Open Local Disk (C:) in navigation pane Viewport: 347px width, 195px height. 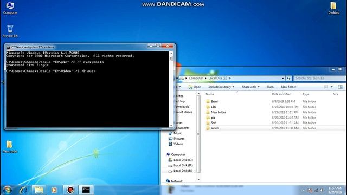[181, 160]
